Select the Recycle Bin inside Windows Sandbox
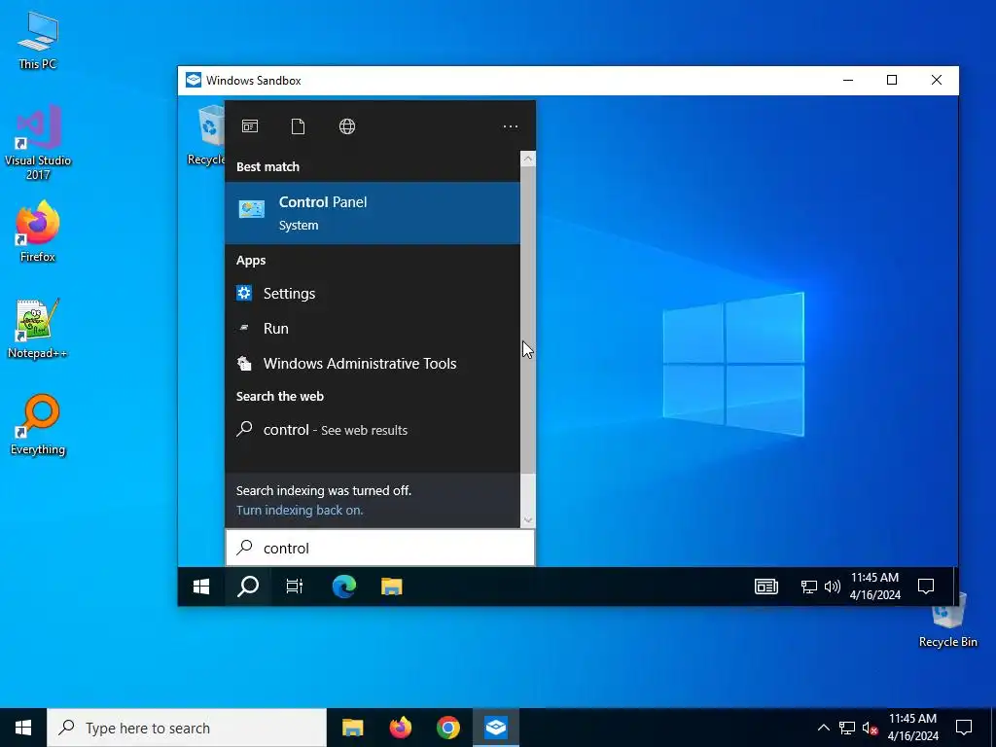 click(206, 135)
